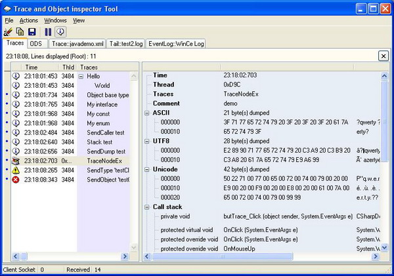Switch to the ODS tab
Image resolution: width=394 pixels, height=276 pixels.
36,44
